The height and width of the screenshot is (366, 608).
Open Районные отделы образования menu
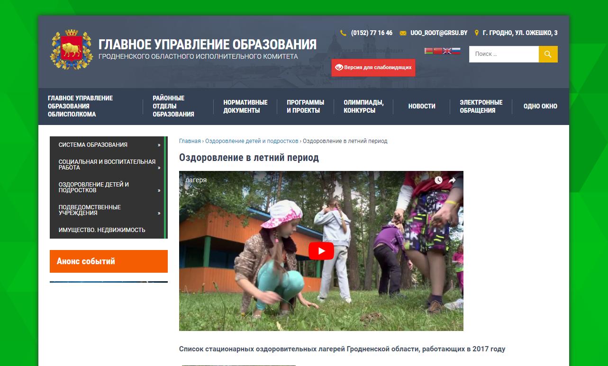pos(173,106)
